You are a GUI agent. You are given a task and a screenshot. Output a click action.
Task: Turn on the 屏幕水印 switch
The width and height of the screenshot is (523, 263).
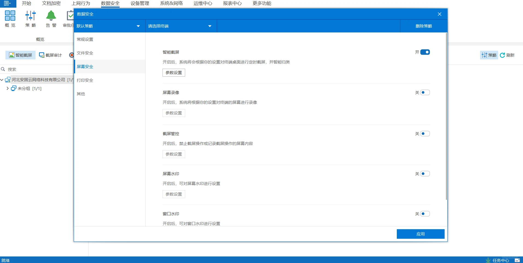[x=424, y=173]
